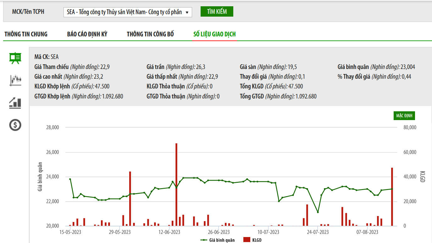The height and width of the screenshot is (243, 432).
Task: Open the bar growth chart icon
Action: (15, 103)
